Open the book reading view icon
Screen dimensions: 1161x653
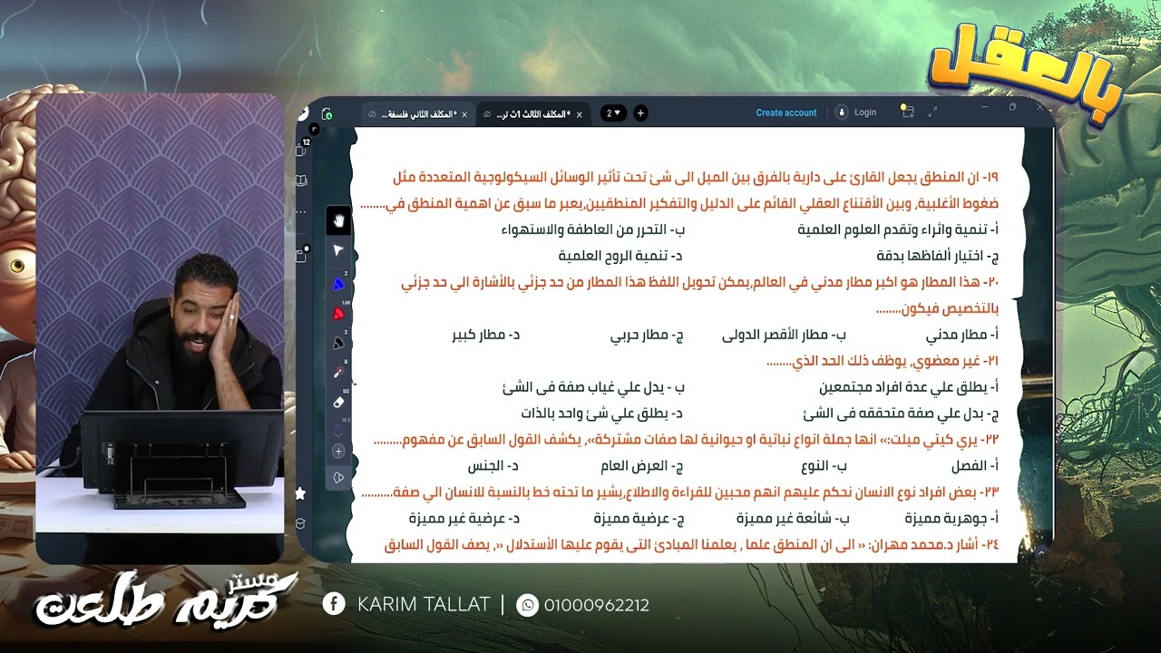coord(302,180)
